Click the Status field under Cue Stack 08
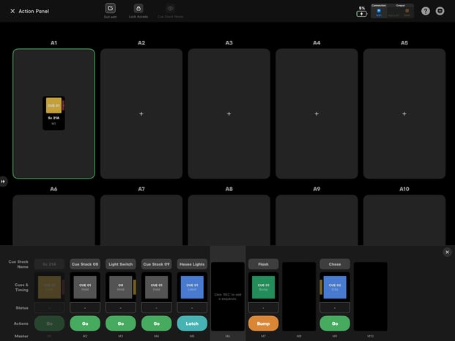 tap(85, 307)
